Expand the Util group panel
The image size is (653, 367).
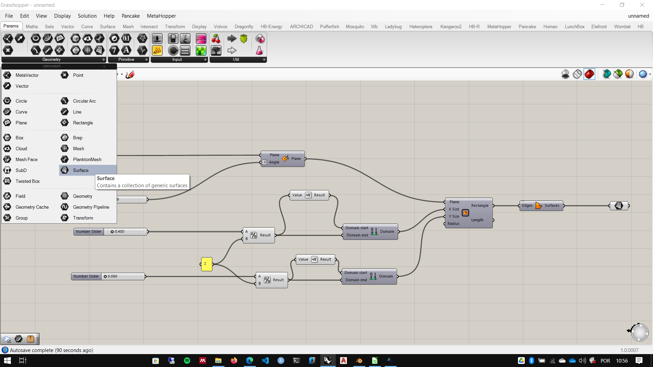[x=264, y=59]
